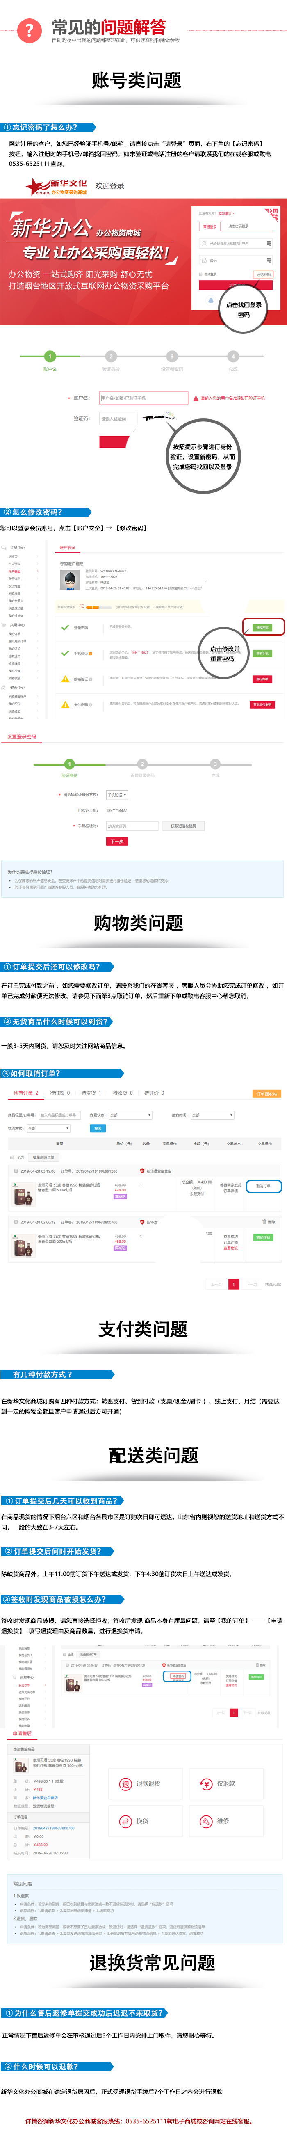Click step 1 账户名 in the recovery progress bar
Image resolution: width=287 pixels, height=2140 pixels.
(x=50, y=357)
